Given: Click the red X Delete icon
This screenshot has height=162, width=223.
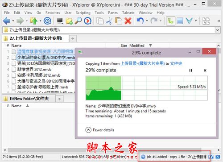Looking at the screenshot, I should point(128,21).
